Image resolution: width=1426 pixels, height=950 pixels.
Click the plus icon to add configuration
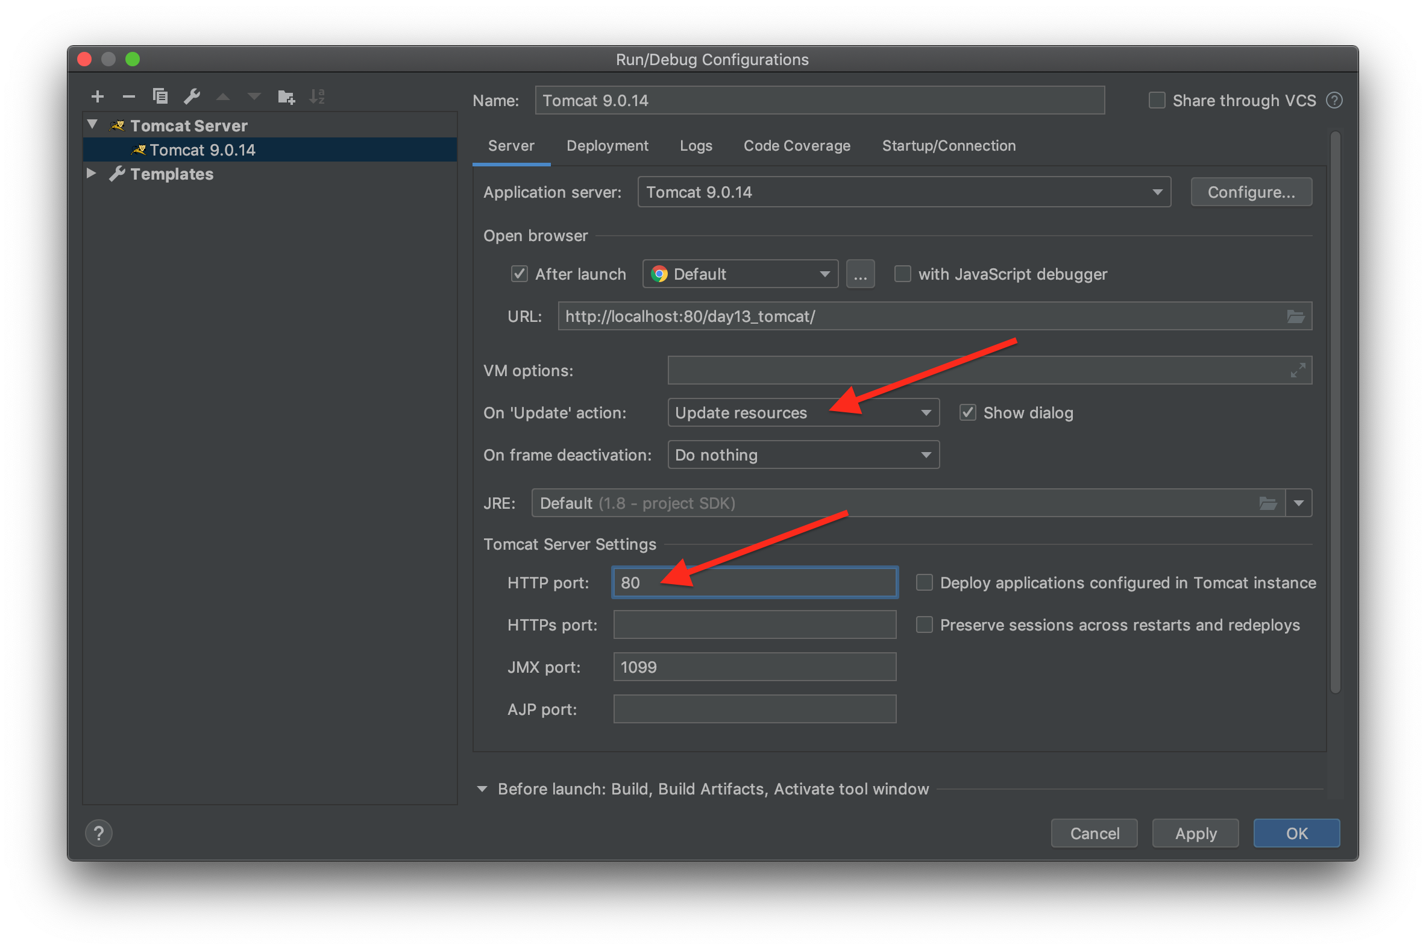(98, 96)
